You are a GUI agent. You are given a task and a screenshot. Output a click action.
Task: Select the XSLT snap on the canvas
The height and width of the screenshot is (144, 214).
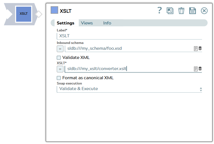point(24,14)
